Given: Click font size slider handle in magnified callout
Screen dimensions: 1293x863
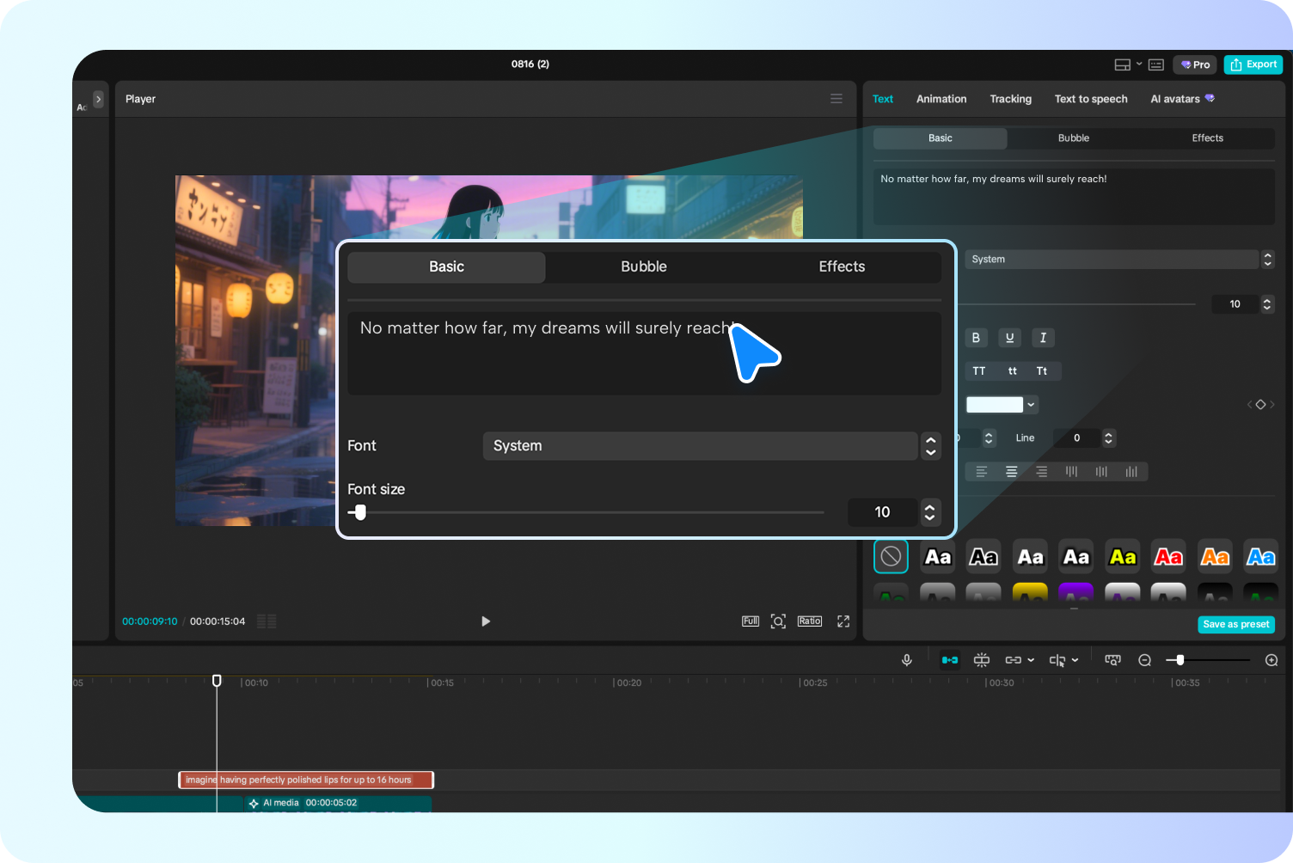Looking at the screenshot, I should [360, 512].
